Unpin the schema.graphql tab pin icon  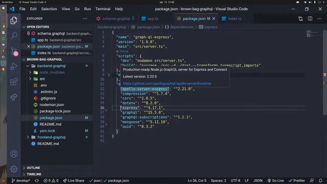(x=133, y=18)
